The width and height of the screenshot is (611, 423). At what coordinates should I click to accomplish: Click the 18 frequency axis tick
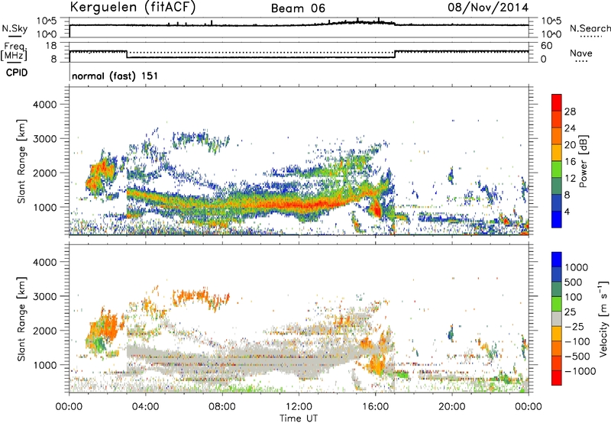click(50, 46)
